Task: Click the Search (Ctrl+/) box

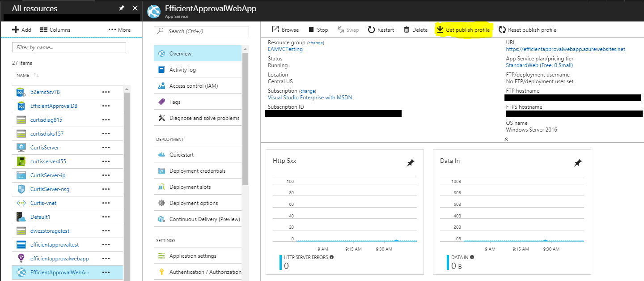Action: (x=201, y=31)
